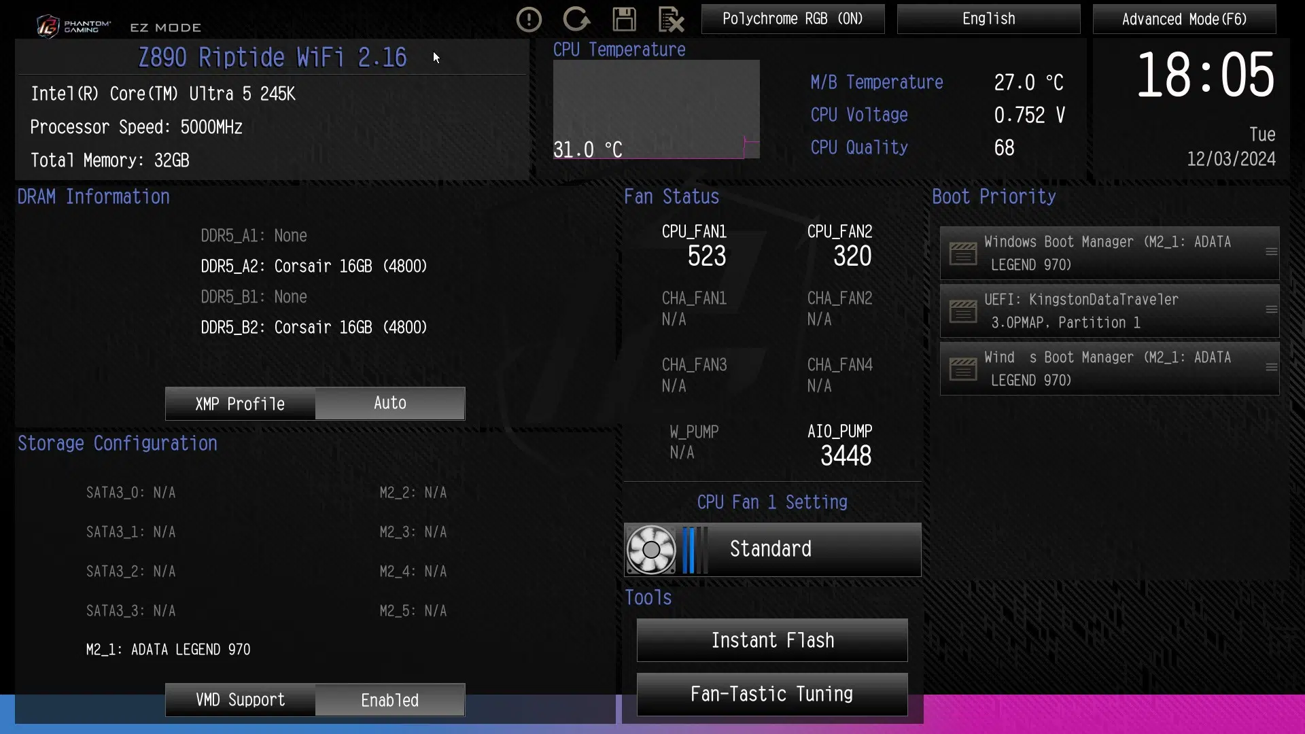This screenshot has height=734, width=1305.
Task: Click the fan icon in CPU Fan 1 Setting
Action: tap(650, 550)
